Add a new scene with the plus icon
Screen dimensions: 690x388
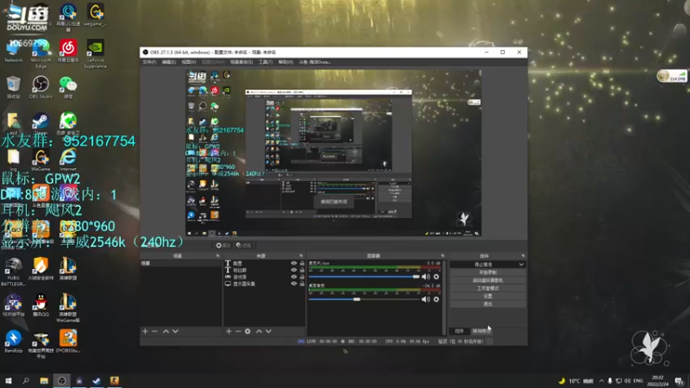point(145,331)
